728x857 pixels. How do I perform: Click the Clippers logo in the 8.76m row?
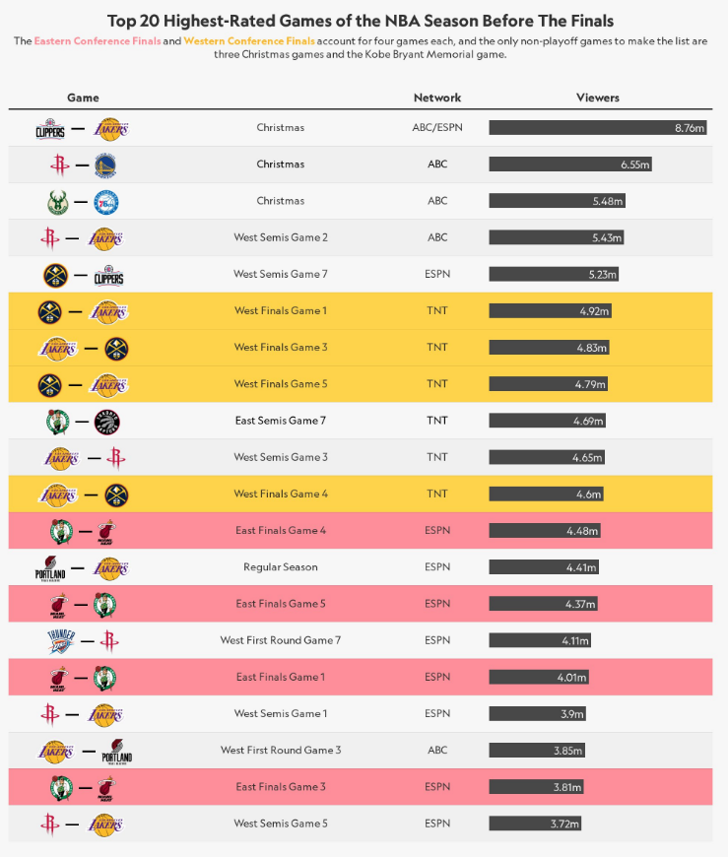(50, 128)
